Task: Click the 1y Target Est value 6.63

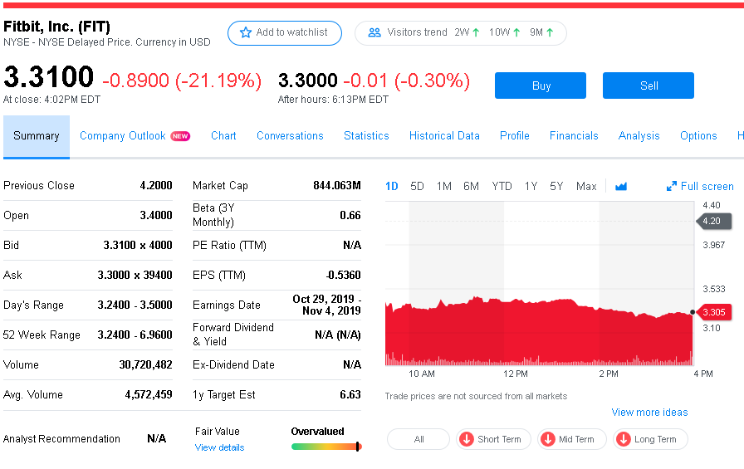Action: [350, 395]
